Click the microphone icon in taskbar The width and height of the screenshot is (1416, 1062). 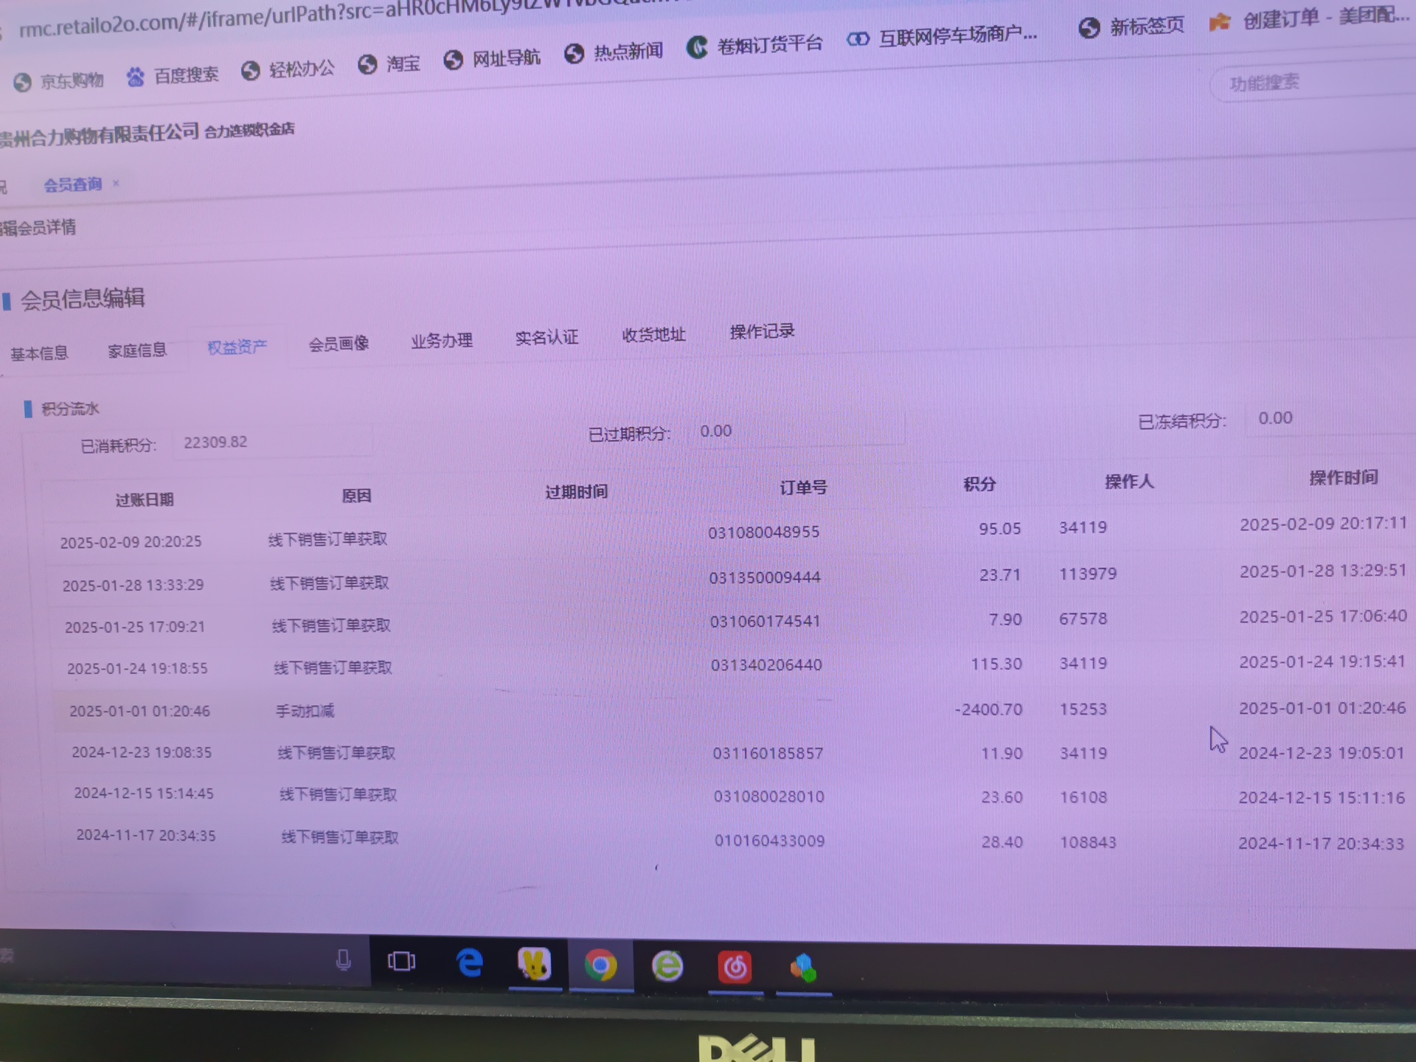(343, 960)
